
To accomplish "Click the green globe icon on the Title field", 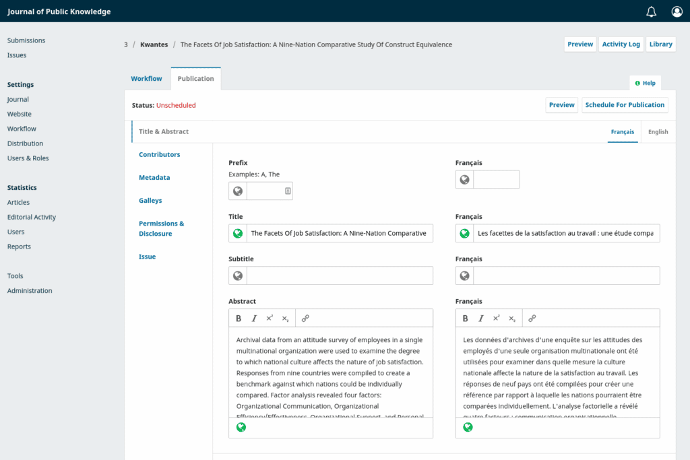I will 237,233.
